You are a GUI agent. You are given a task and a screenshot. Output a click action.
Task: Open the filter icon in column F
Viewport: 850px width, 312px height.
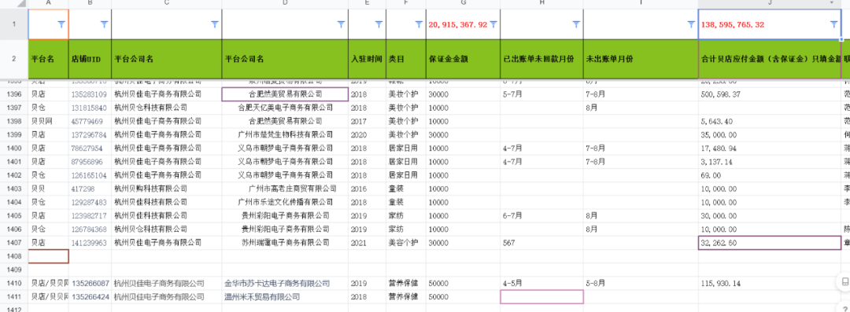tap(419, 24)
